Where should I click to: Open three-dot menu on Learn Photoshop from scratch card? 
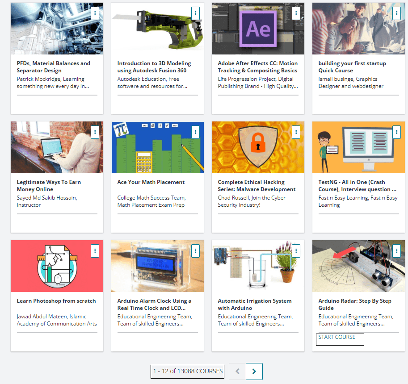pos(95,250)
